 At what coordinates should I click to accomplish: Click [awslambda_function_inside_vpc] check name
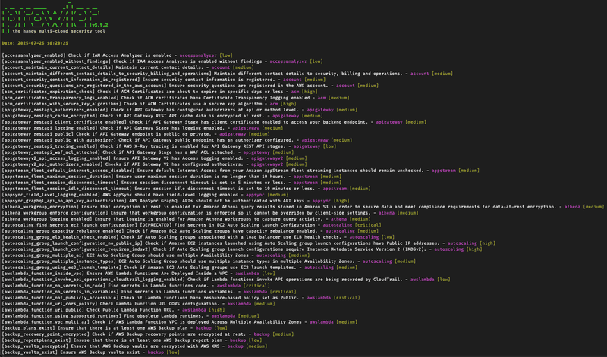pyautogui.click(x=42, y=274)
